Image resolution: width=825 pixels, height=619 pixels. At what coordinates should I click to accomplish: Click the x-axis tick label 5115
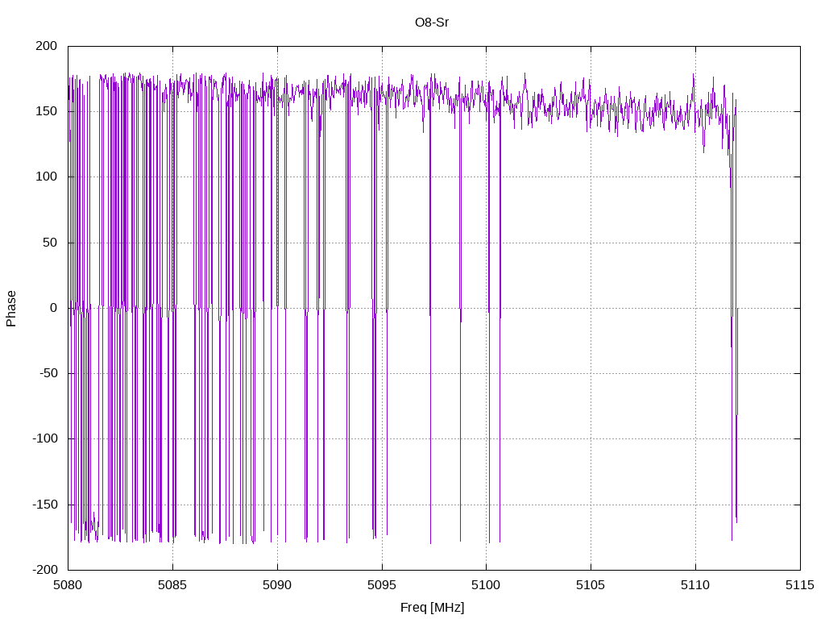[800, 585]
